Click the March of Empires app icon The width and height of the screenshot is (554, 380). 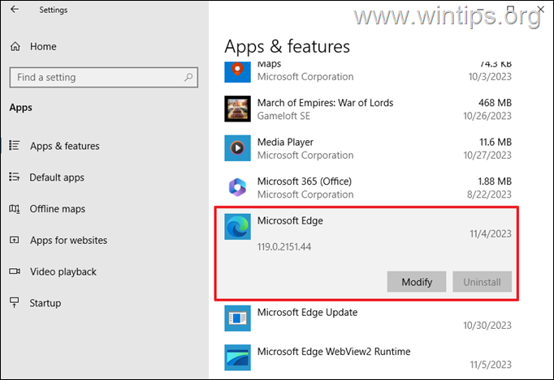[x=237, y=109]
